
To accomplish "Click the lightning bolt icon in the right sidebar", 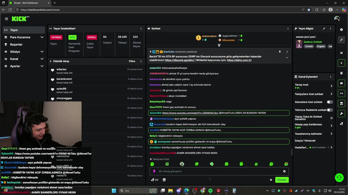I will (x=341, y=63).
